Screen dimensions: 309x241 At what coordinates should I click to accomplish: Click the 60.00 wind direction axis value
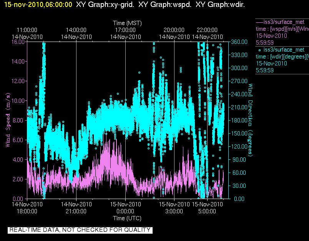[x=239, y=173]
